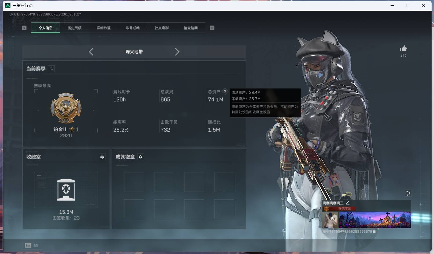Screen dimensions: 434x254
Task: Toggle the 收藏室 swap icon
Action: tap(102, 157)
